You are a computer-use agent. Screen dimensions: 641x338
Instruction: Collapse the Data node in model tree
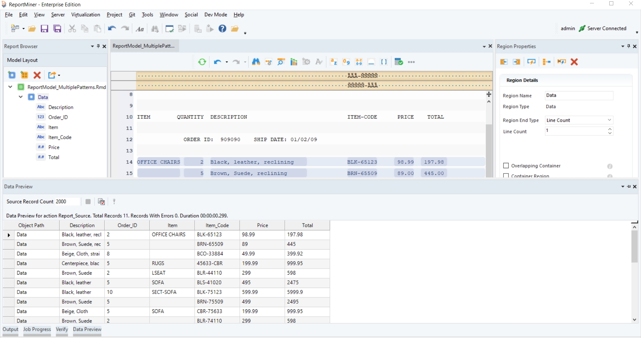coord(21,97)
